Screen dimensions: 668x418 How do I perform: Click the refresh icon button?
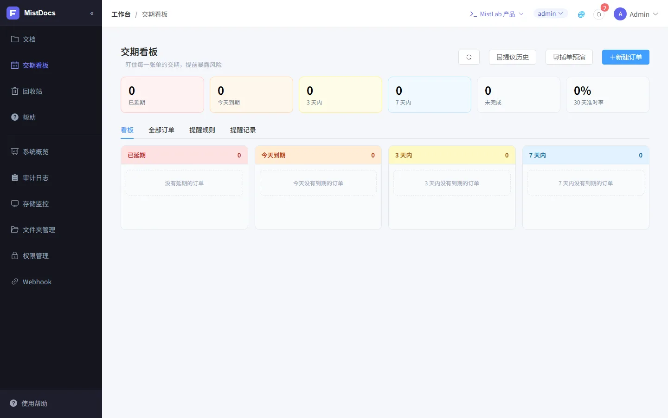click(469, 57)
